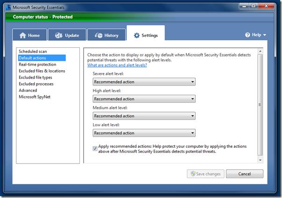Maximize the Security Essentials window
The width and height of the screenshot is (282, 198).
[x=253, y=6]
